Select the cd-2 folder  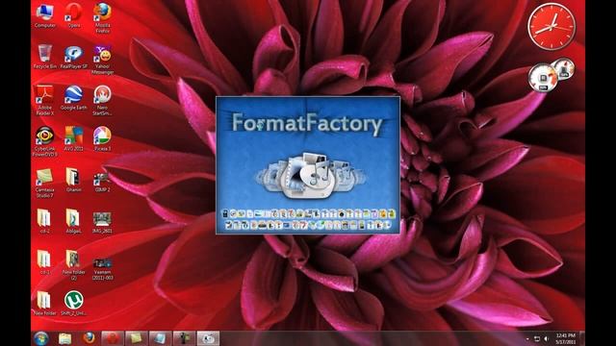[x=44, y=220]
